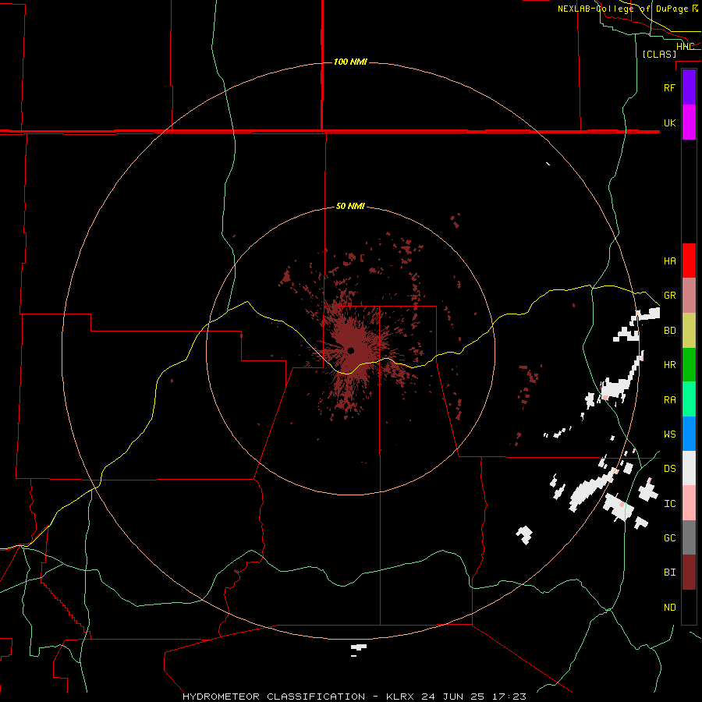Pick the HR green legend swatch

pyautogui.click(x=689, y=364)
